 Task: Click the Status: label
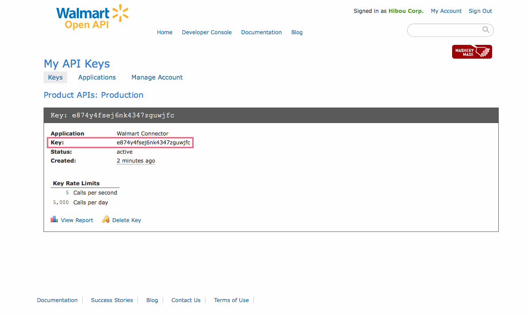[61, 152]
